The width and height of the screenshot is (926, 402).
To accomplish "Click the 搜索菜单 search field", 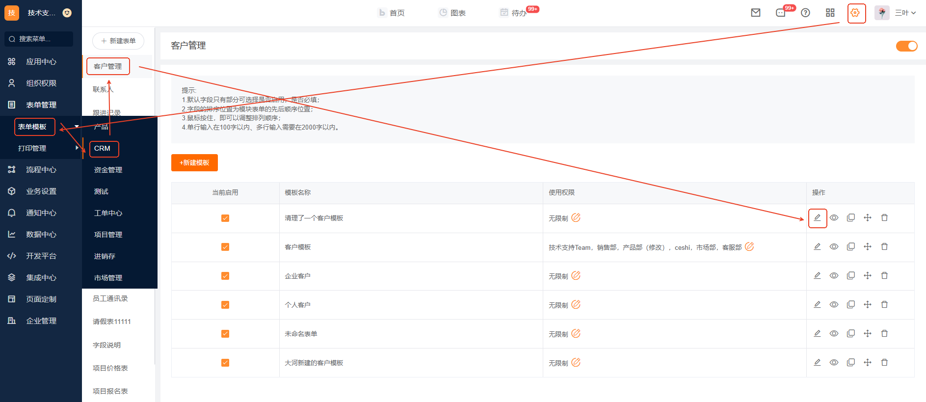I will (x=39, y=39).
